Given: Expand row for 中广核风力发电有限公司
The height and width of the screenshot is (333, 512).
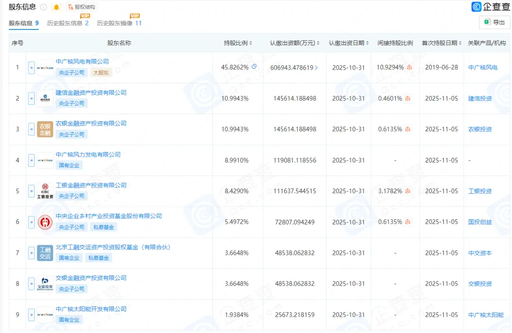Looking at the screenshot, I should [x=31, y=160].
